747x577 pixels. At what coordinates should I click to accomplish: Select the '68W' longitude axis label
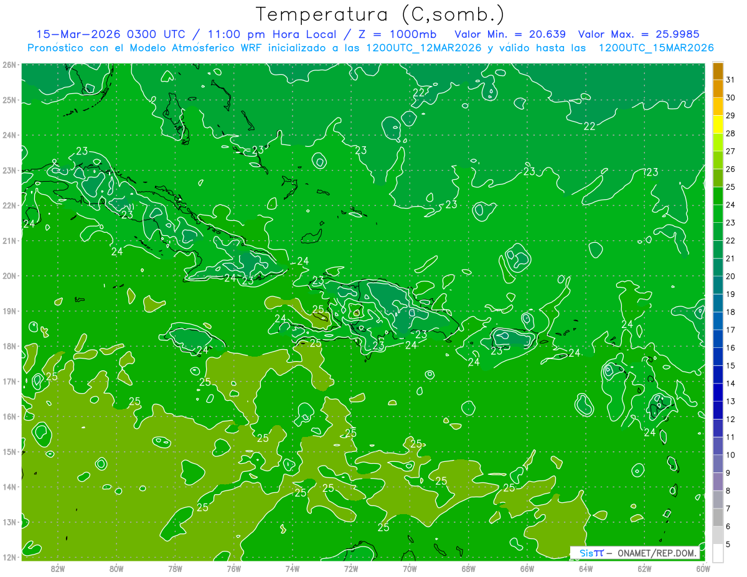(468, 568)
